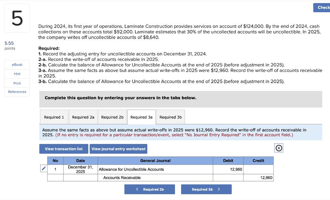The width and height of the screenshot is (330, 200).
Task: Click the Check button at top right
Action: pyautogui.click(x=322, y=7)
